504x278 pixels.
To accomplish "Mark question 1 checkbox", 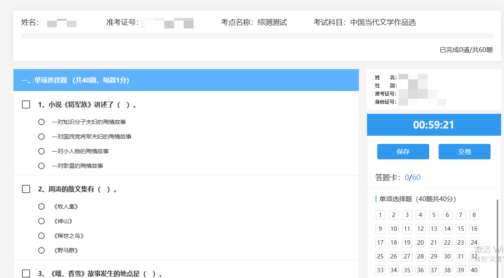I will click(26, 105).
